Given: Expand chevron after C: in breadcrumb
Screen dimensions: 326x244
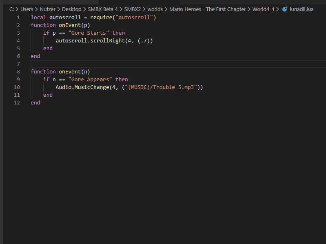Looking at the screenshot, I should pos(17,9).
